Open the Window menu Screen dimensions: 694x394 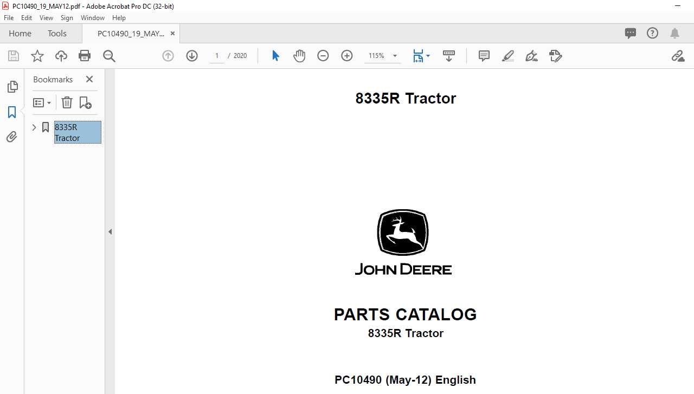pos(93,18)
